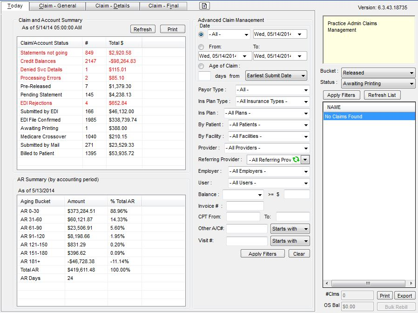Clear the claim filter fields
418x313 pixels.
pyautogui.click(x=299, y=253)
